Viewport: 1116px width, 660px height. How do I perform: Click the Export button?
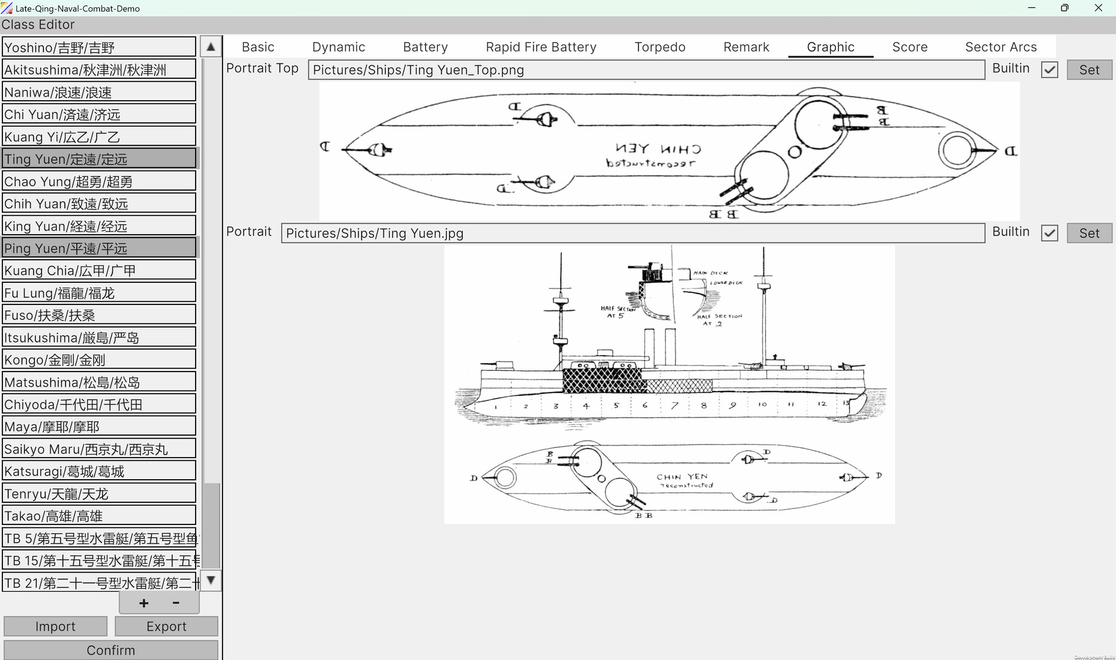click(x=166, y=626)
